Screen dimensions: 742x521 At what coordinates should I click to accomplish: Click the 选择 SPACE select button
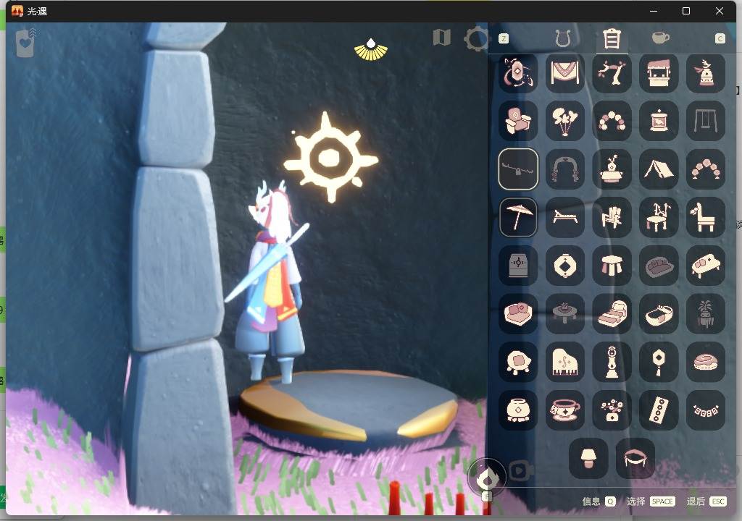tap(651, 501)
